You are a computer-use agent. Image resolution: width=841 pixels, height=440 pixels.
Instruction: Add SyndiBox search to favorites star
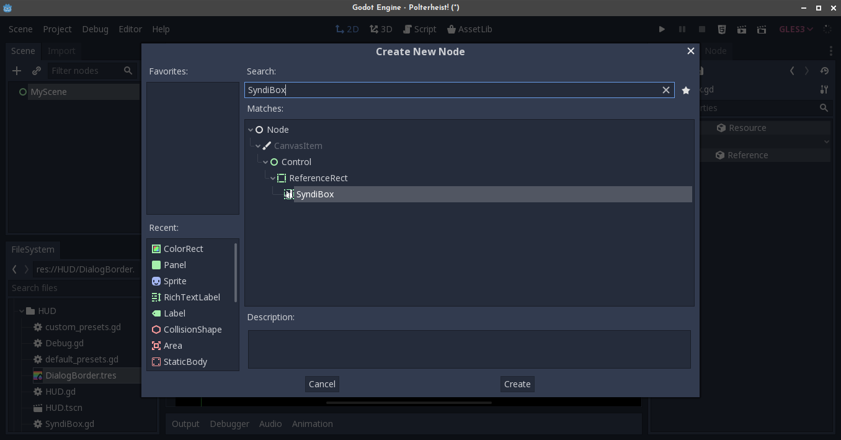coord(685,90)
